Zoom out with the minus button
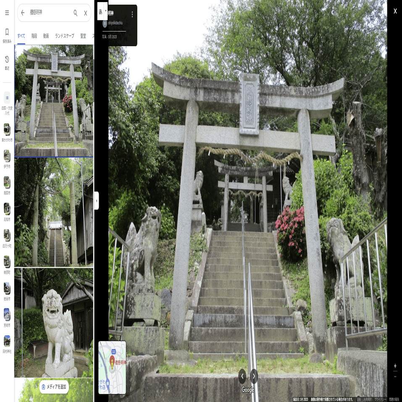Screen dimensions: 402x402 (395, 376)
